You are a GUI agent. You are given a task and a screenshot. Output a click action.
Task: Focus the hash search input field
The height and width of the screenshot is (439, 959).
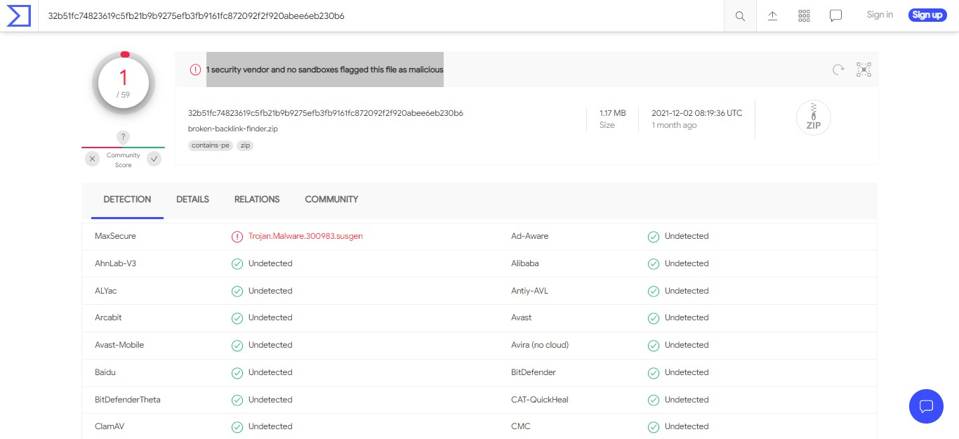click(383, 15)
